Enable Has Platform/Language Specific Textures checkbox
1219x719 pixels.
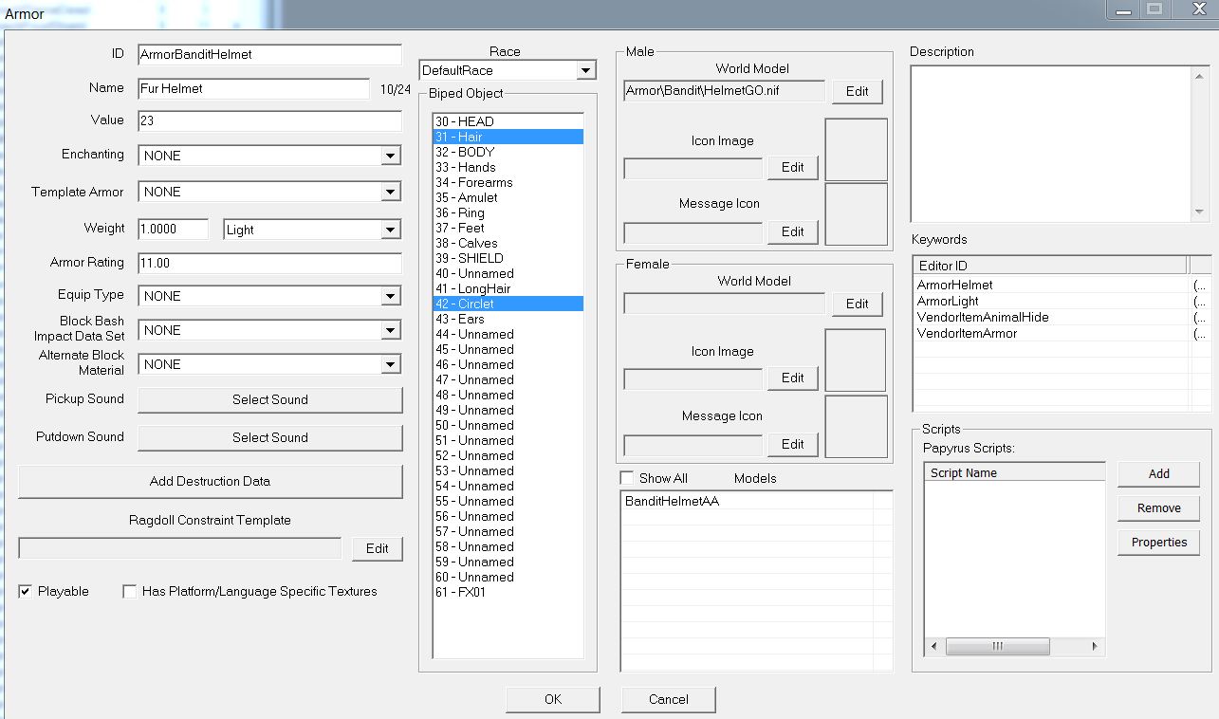[x=130, y=592]
